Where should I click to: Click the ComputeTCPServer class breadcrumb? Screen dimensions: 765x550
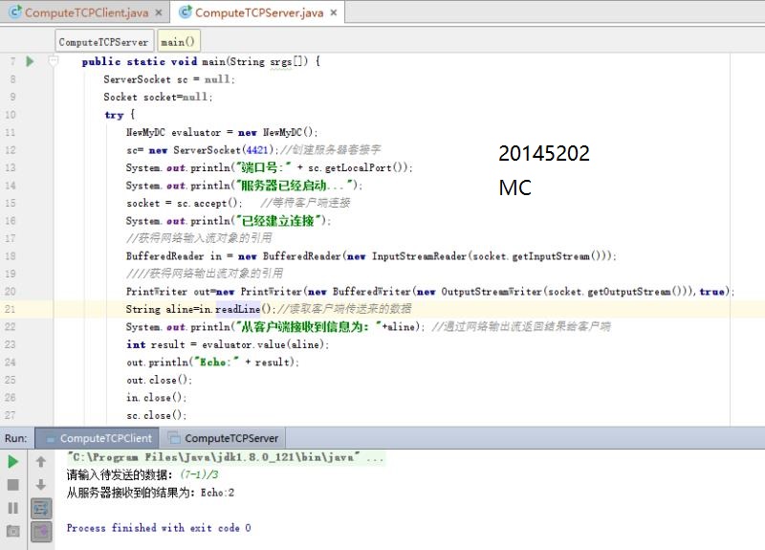[x=104, y=42]
